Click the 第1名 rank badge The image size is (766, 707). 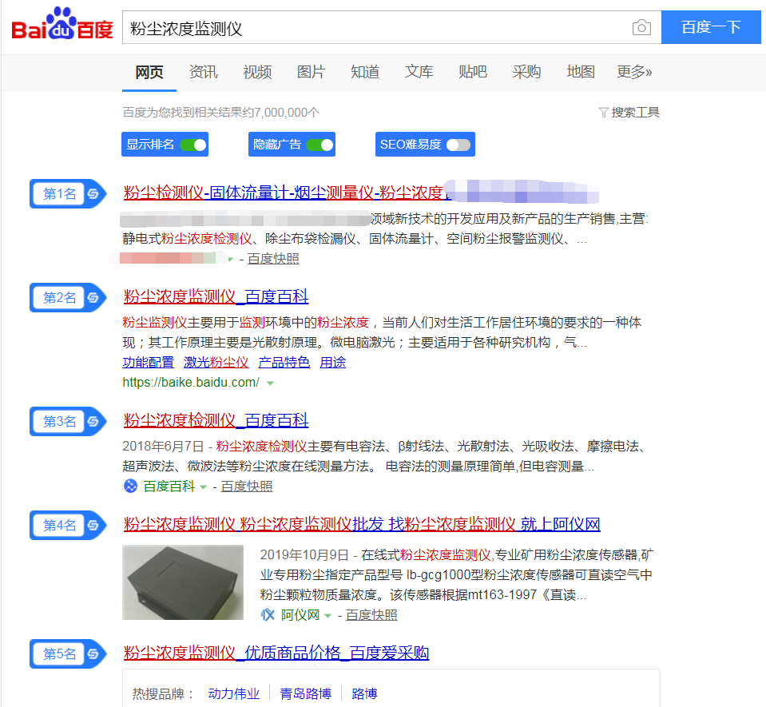[x=68, y=194]
